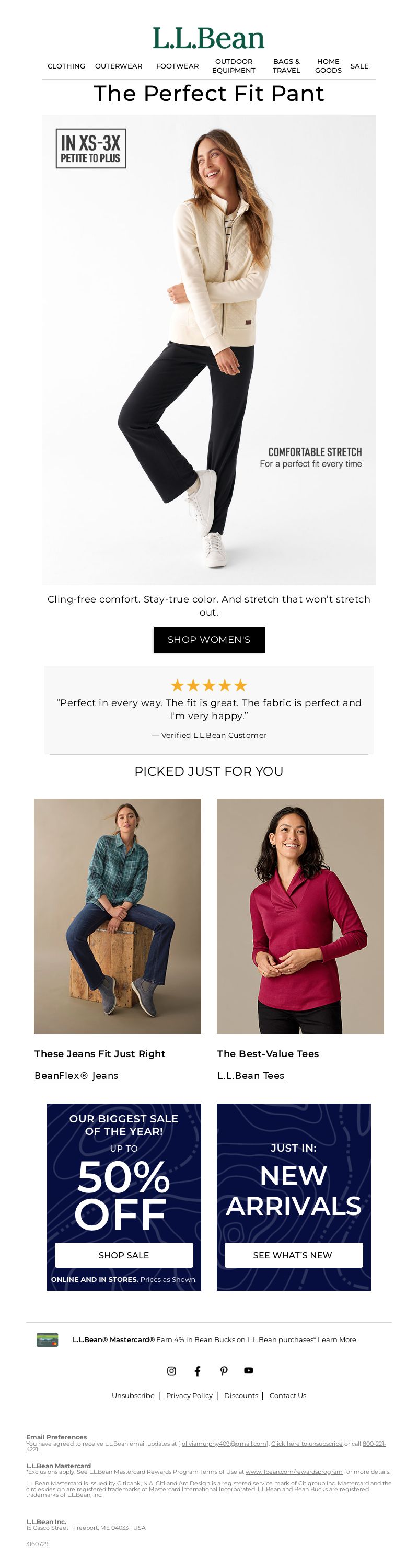Click the Perfect Fit Pant hero image
This screenshot has height=1556, width=418.
pyautogui.click(x=208, y=350)
